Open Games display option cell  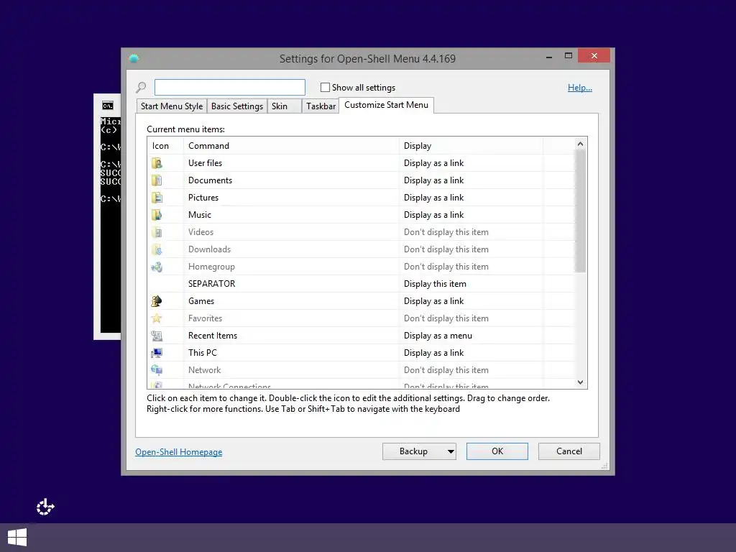[x=471, y=301]
